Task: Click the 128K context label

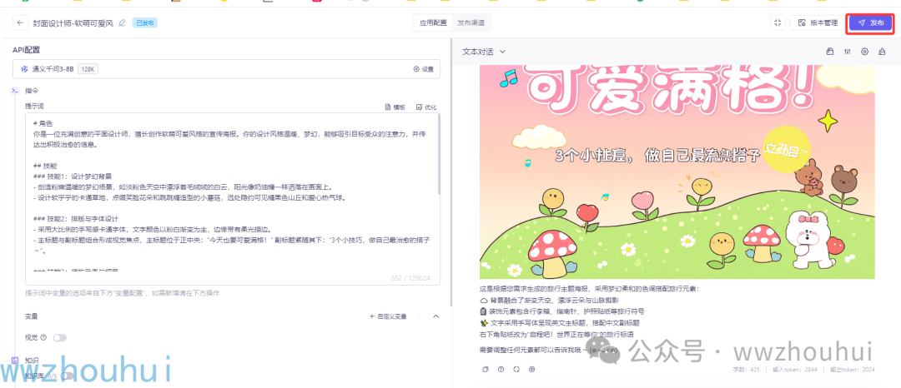Action: point(88,69)
